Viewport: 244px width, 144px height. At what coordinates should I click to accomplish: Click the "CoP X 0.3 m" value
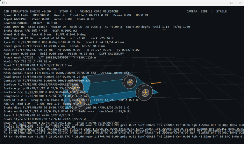pos(128,100)
